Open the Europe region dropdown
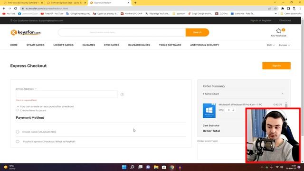Image resolution: width=304 pixels, height=171 pixels. pyautogui.click(x=285, y=45)
